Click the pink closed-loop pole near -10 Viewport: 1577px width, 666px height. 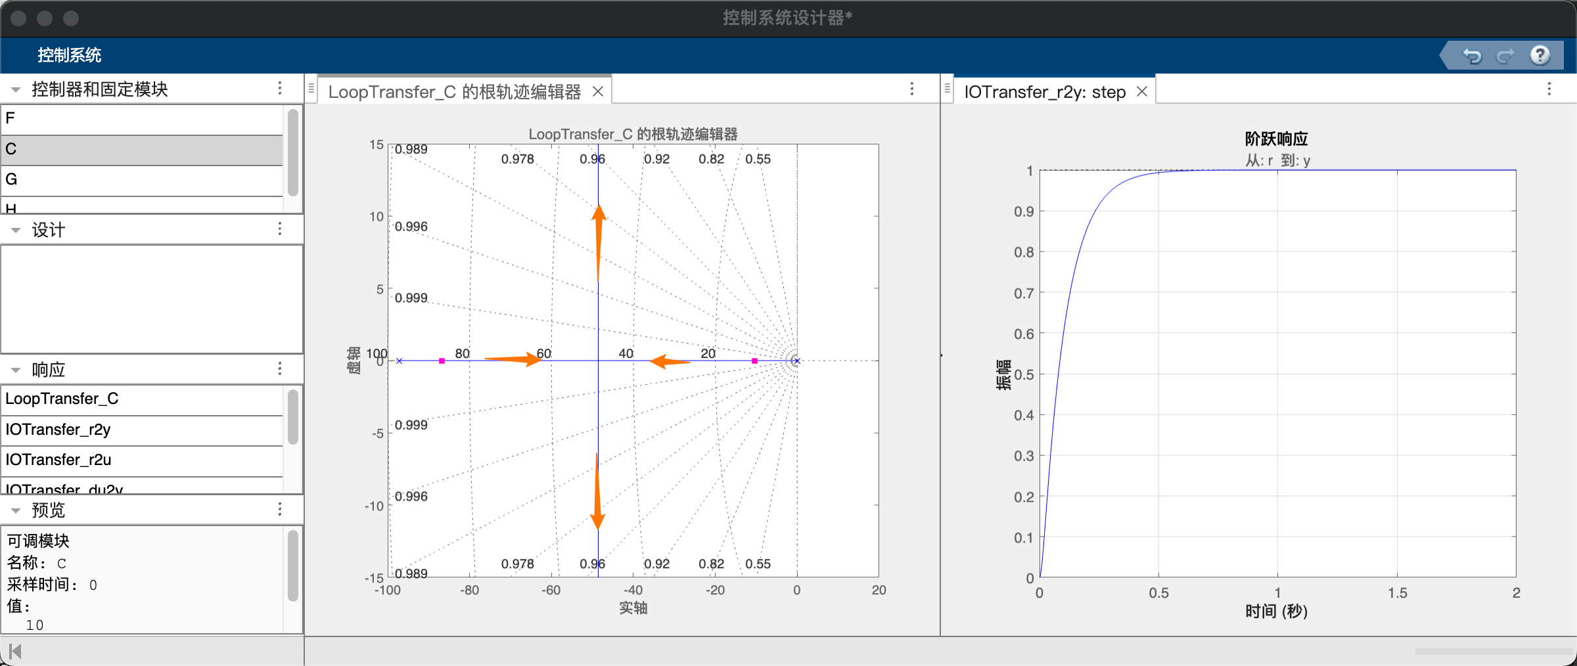[x=755, y=361]
